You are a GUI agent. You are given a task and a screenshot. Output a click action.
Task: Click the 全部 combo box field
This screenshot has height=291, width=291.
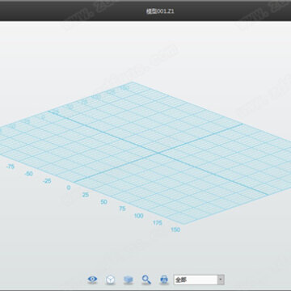(x=199, y=280)
